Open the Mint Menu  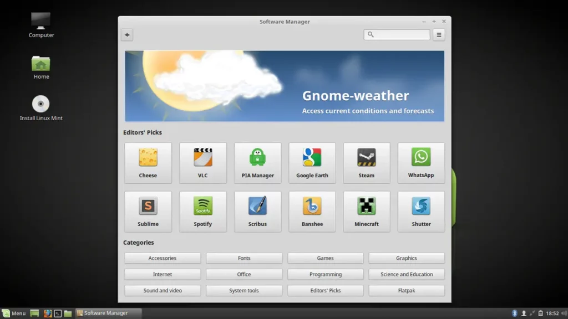coord(14,313)
